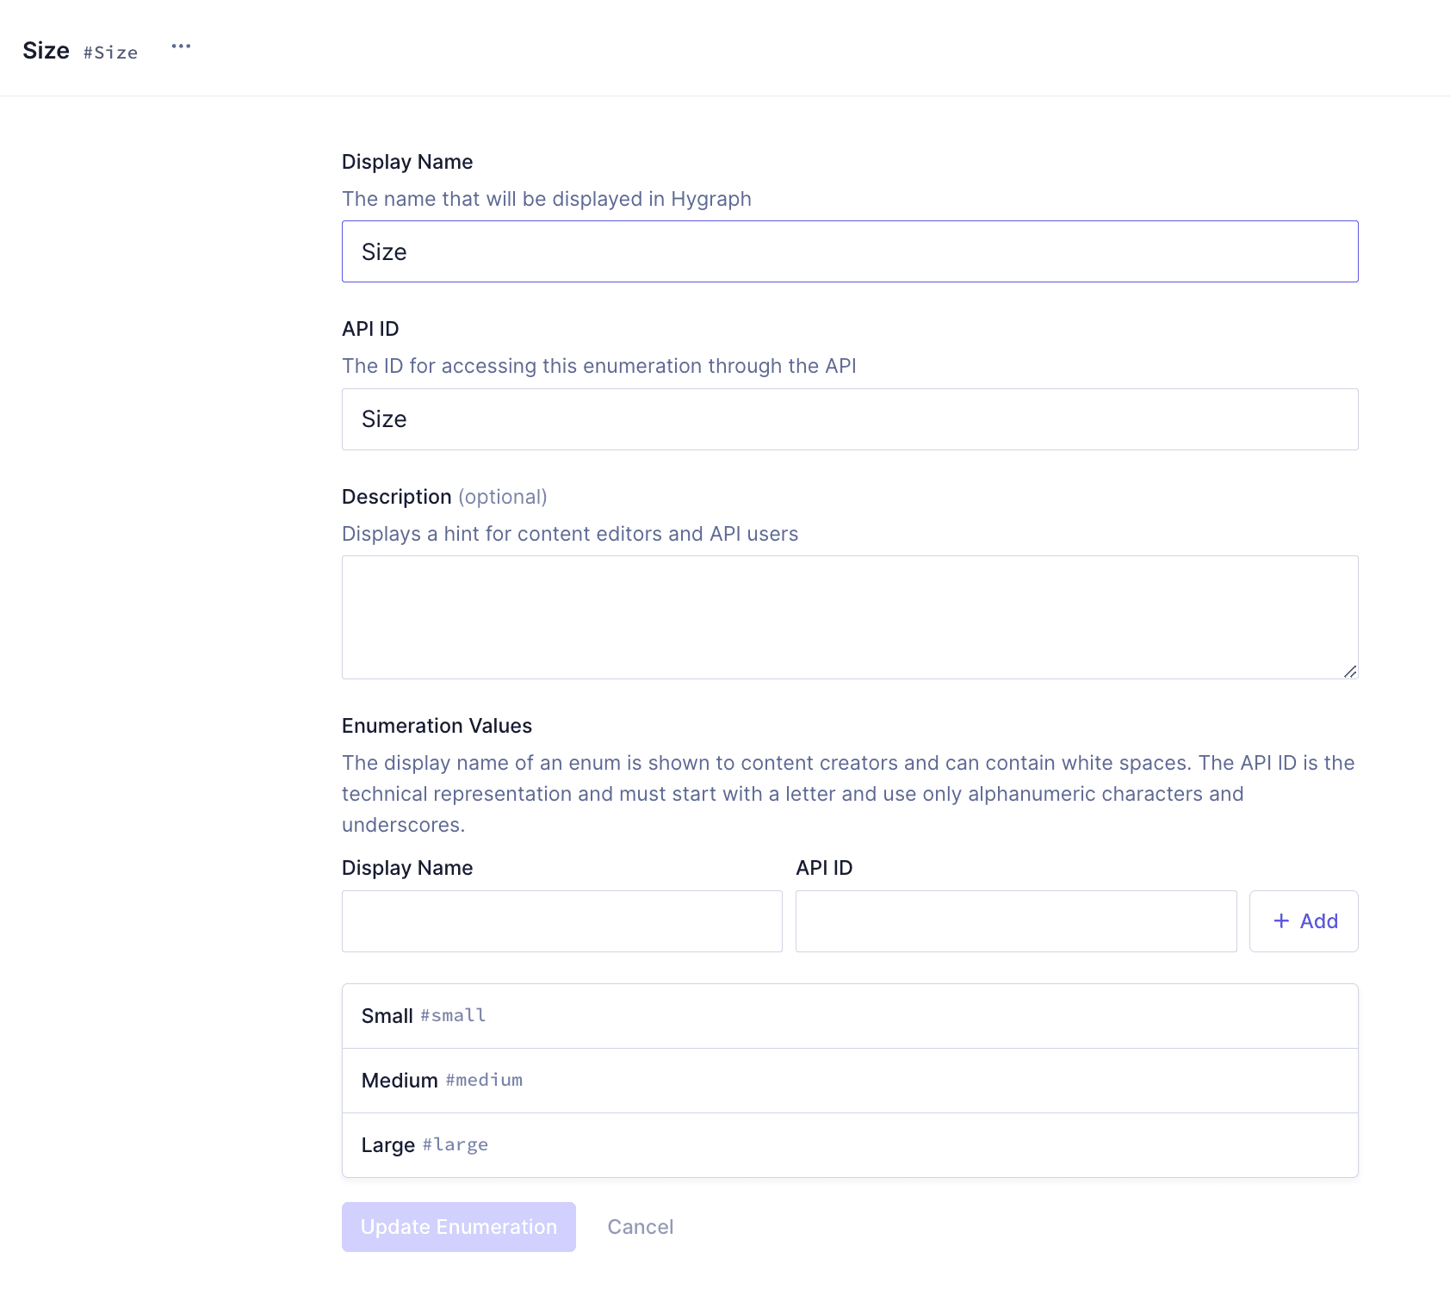Click the #medium API ID label
Viewport: 1450px width, 1295px height.
483,1080
